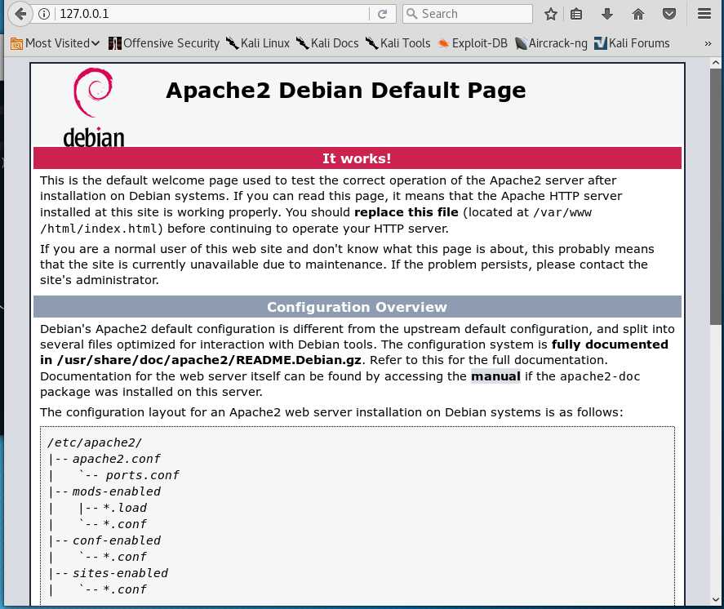This screenshot has width=724, height=609.
Task: Open the hamburger menu
Action: tap(704, 15)
